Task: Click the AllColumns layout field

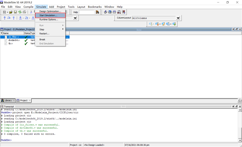Action: tap(154, 18)
